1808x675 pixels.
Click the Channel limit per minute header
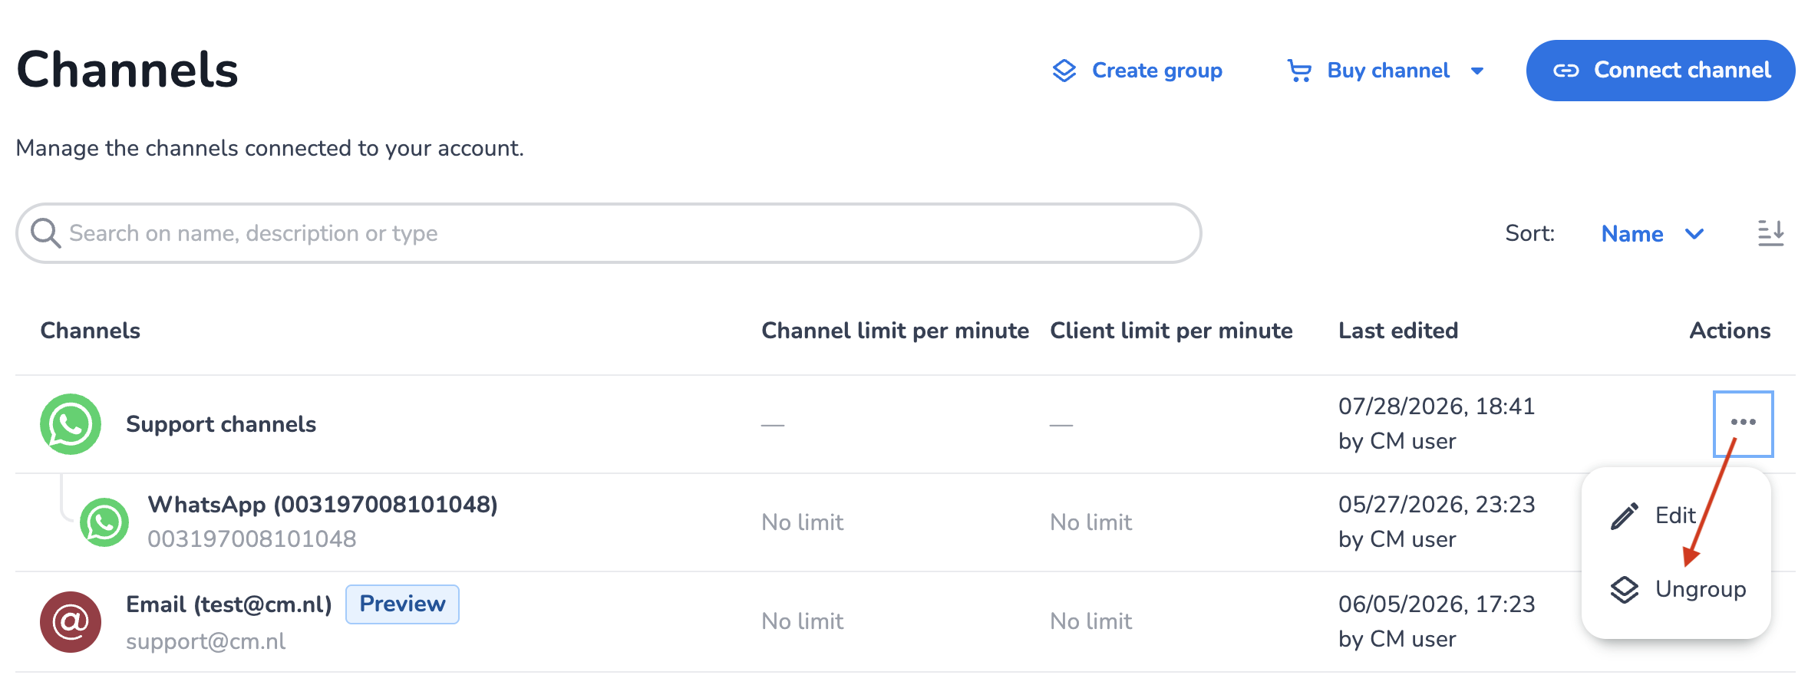click(x=895, y=331)
